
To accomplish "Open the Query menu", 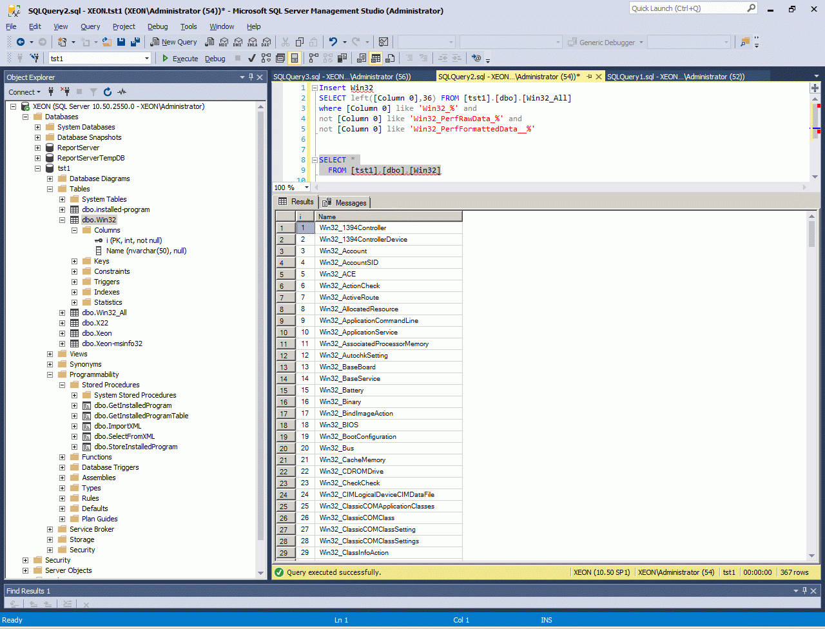I will pyautogui.click(x=90, y=26).
